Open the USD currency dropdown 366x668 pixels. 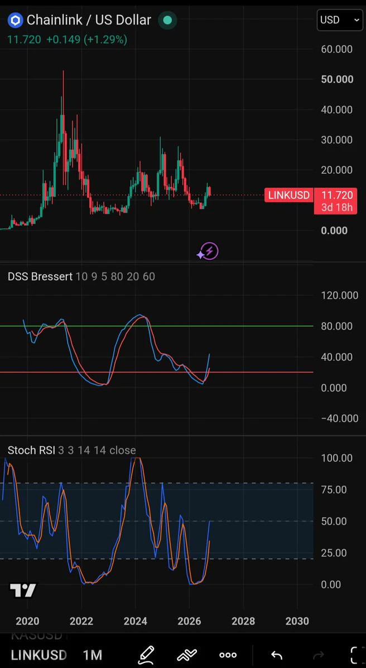(340, 20)
